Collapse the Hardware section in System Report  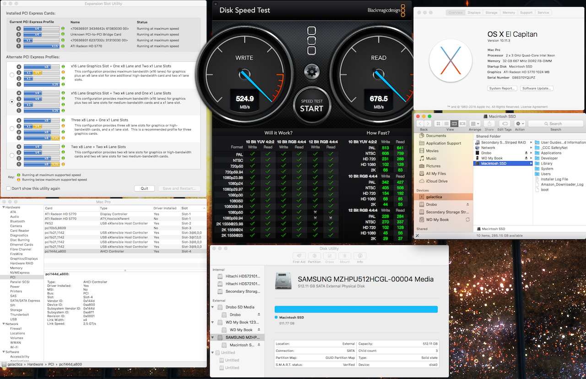point(4,207)
